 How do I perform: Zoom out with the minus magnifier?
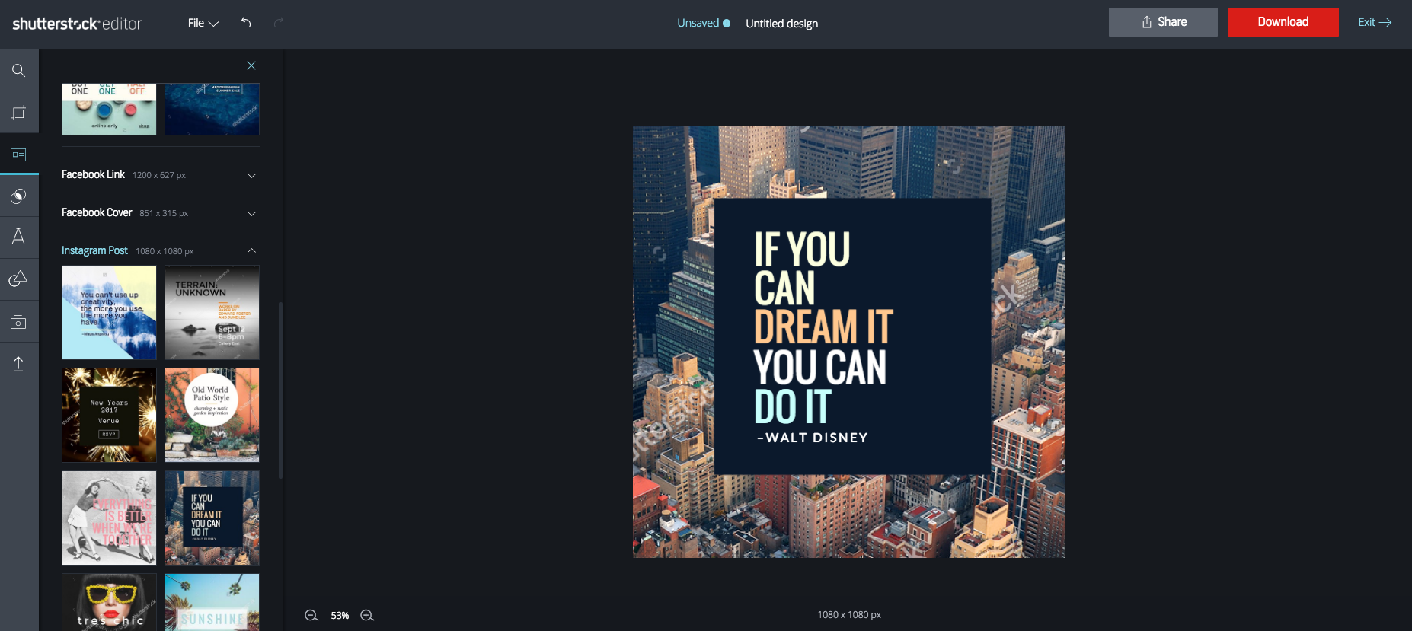[311, 615]
